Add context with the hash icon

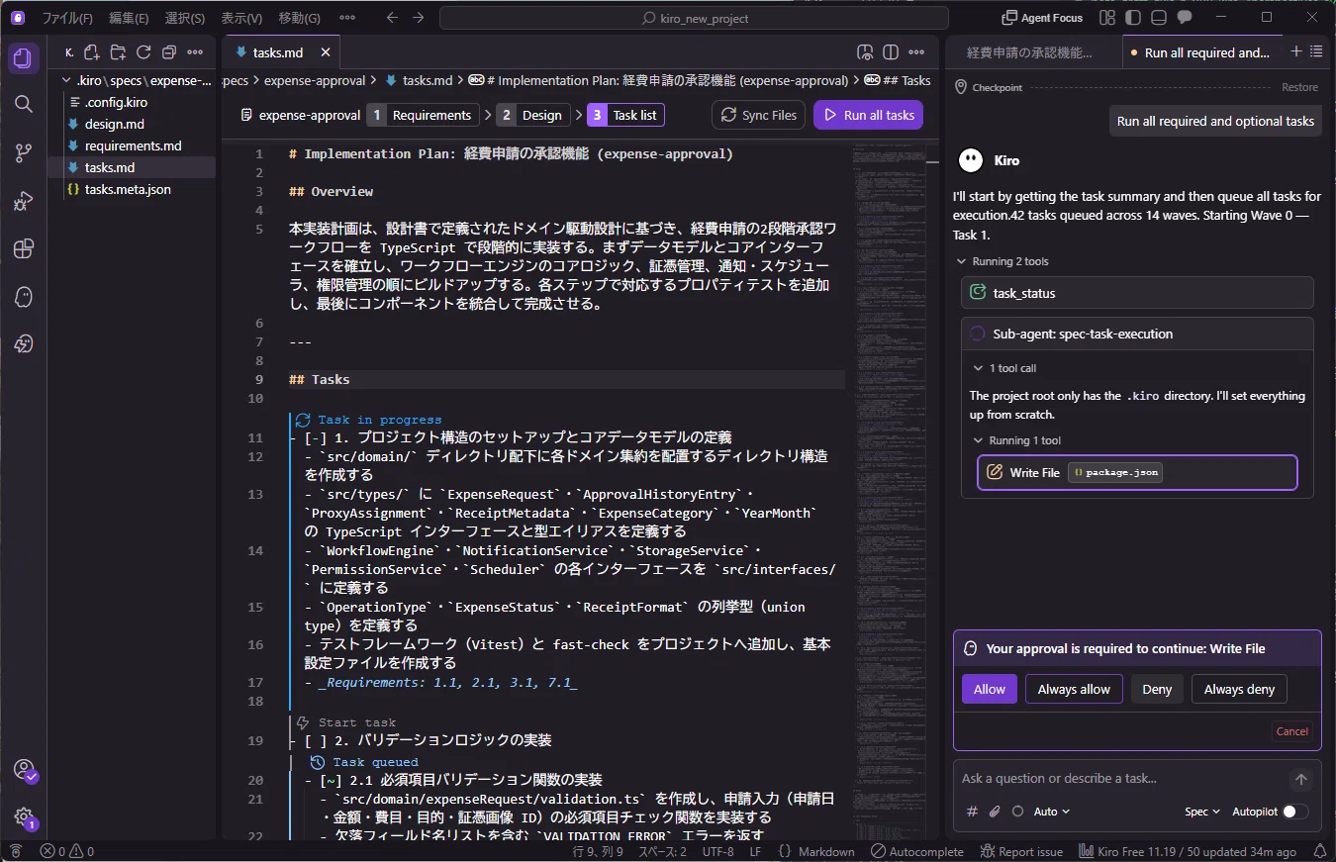972,812
